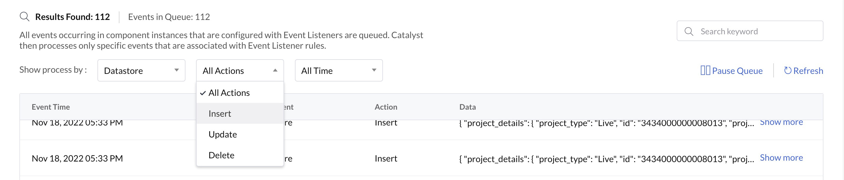Select the first Nov 18 event row
This screenshot has height=180, width=844.
tap(78, 122)
